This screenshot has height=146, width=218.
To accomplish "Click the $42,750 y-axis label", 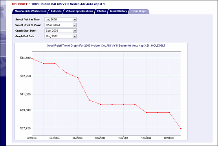I will (x=26, y=76).
